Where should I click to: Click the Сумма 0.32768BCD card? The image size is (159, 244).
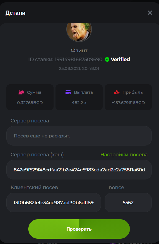(x=30, y=97)
